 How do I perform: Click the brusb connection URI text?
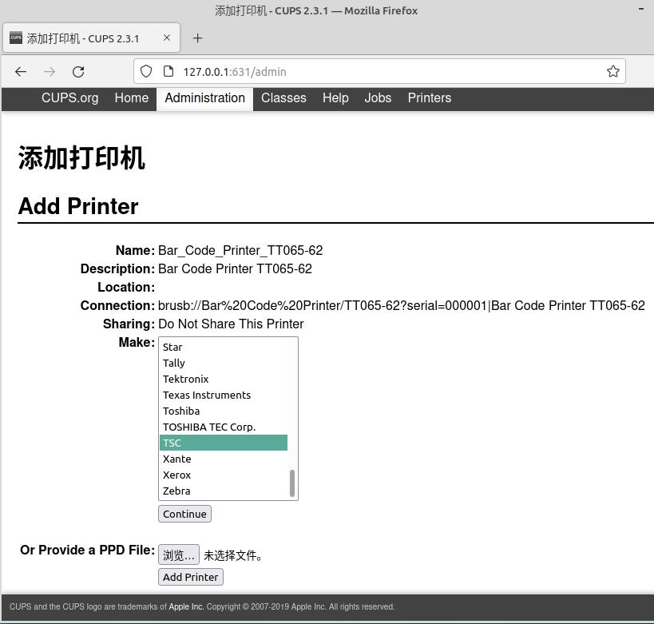[401, 305]
